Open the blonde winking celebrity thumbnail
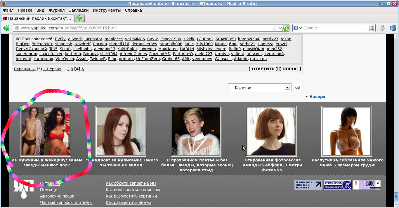The image size is (399, 208). [196, 131]
